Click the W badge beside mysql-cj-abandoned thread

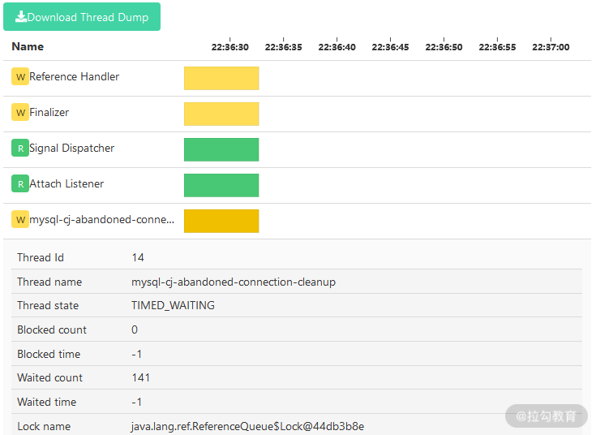coord(20,220)
